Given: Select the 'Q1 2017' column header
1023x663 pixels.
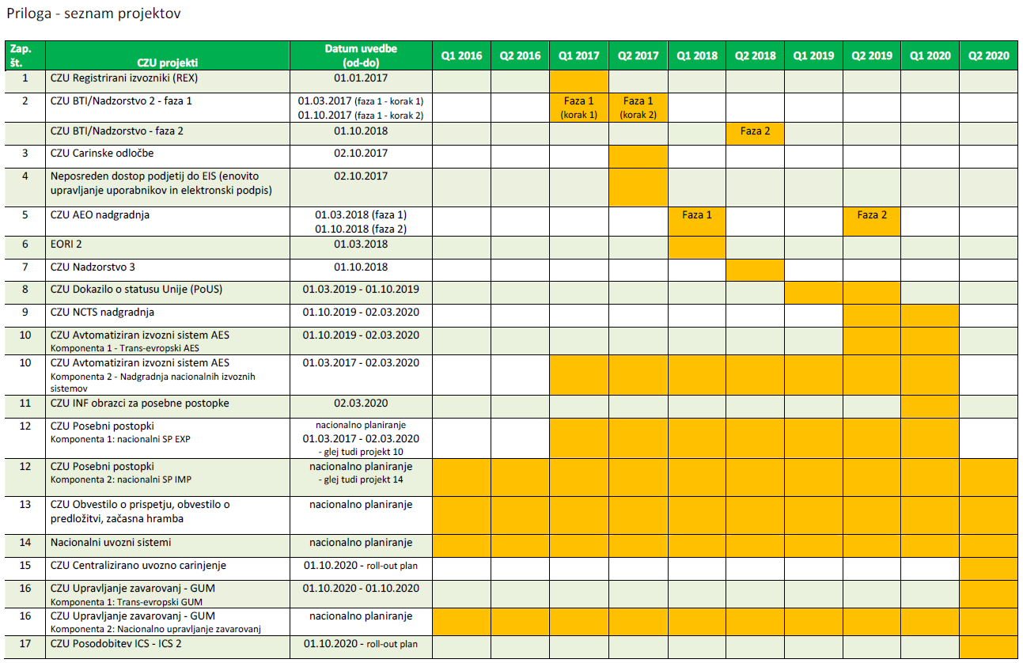Looking at the screenshot, I should 579,55.
